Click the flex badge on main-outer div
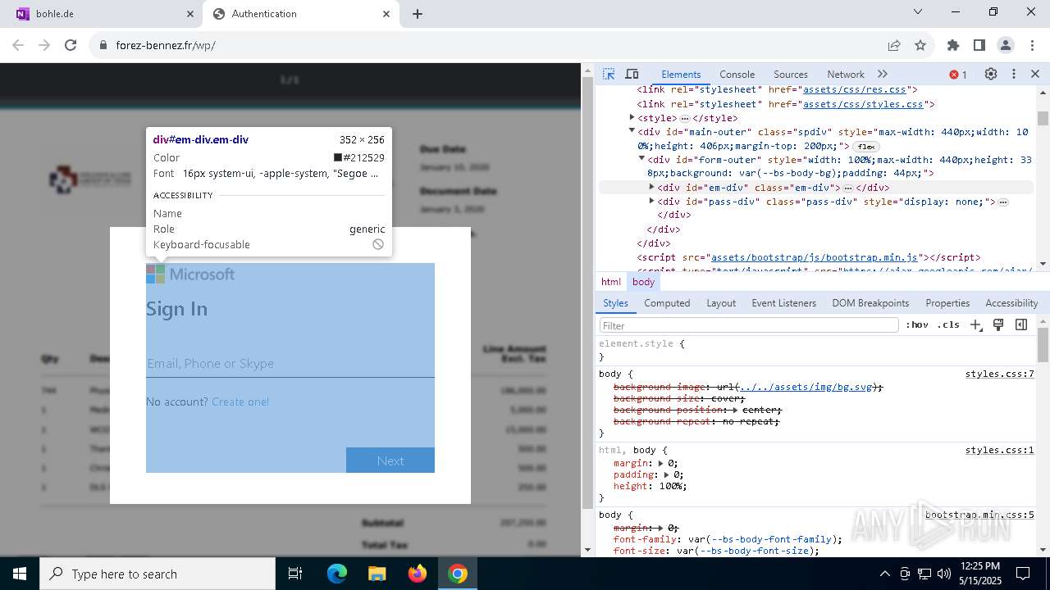This screenshot has width=1050, height=590. (867, 147)
